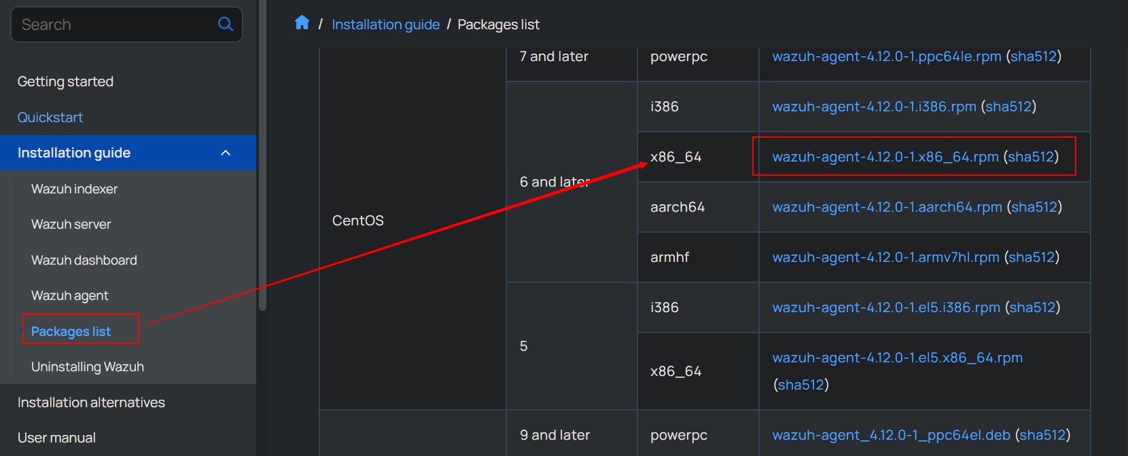Open sha512 for ppc64el.deb package
This screenshot has height=456, width=1128.
pos(1042,435)
